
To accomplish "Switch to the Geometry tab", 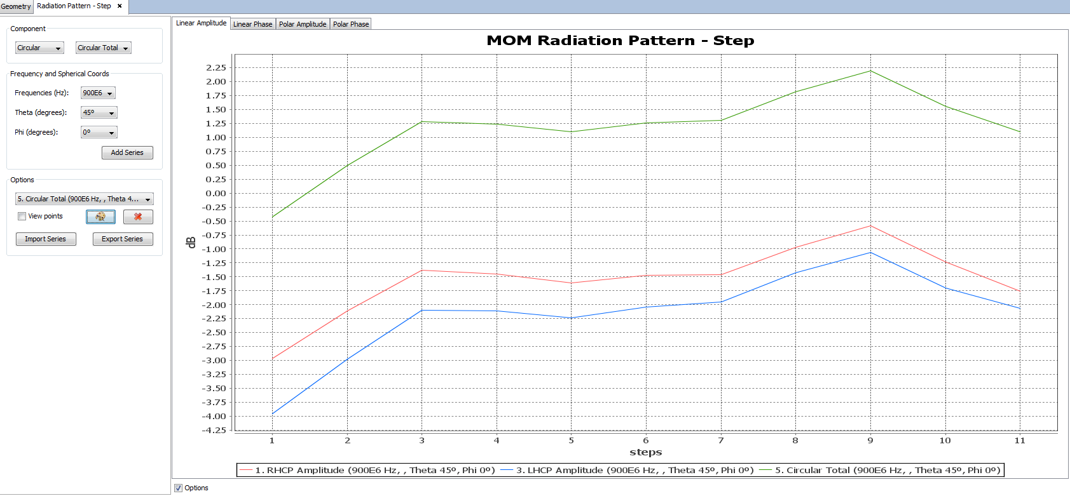I will point(16,6).
